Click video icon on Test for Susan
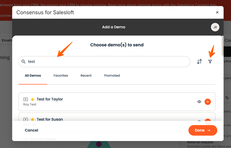Image resolution: width=231 pixels, height=148 pixels. pos(26,119)
